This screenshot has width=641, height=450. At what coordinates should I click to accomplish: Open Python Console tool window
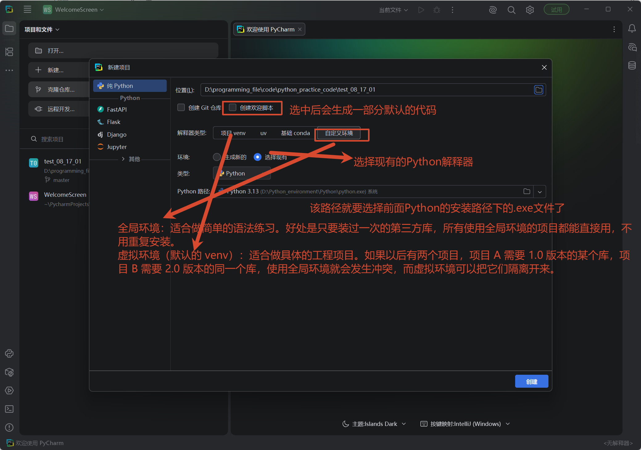coord(9,353)
